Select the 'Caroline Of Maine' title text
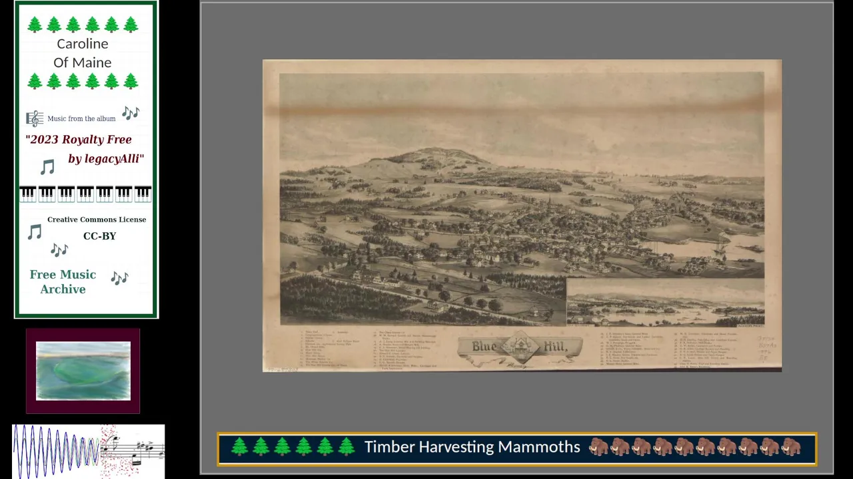 83,53
